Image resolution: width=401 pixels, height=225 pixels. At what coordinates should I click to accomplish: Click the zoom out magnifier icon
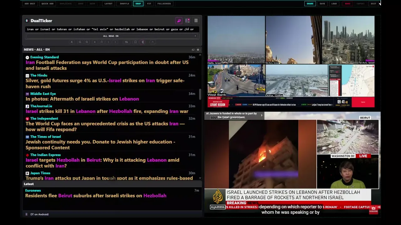(x=80, y=42)
